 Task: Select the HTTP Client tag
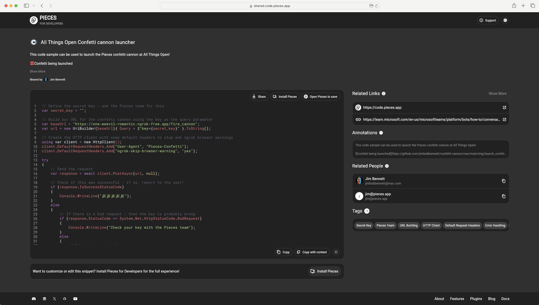click(x=431, y=225)
